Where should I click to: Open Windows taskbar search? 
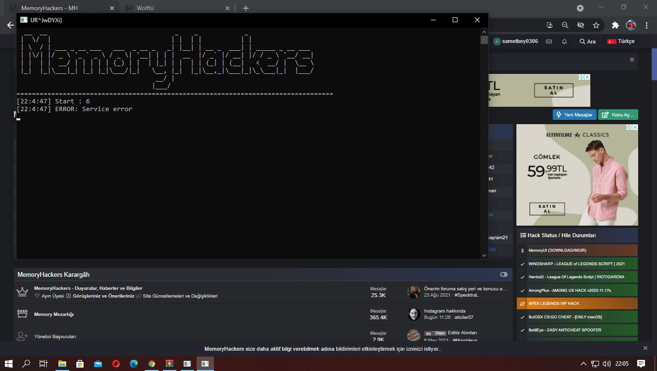[x=27, y=363]
